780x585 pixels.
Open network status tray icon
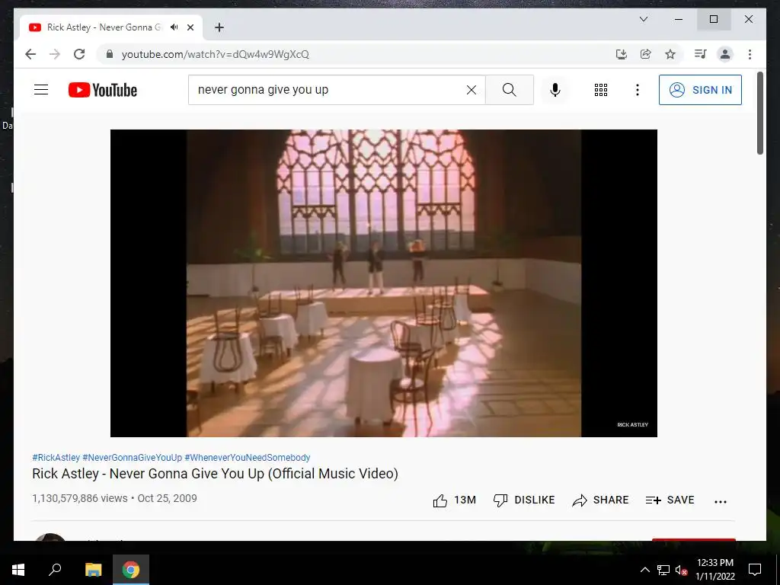click(x=663, y=570)
